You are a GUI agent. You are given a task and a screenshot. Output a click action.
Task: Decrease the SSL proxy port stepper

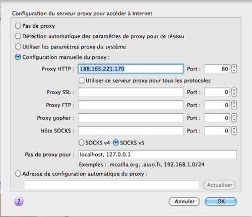[x=234, y=94]
